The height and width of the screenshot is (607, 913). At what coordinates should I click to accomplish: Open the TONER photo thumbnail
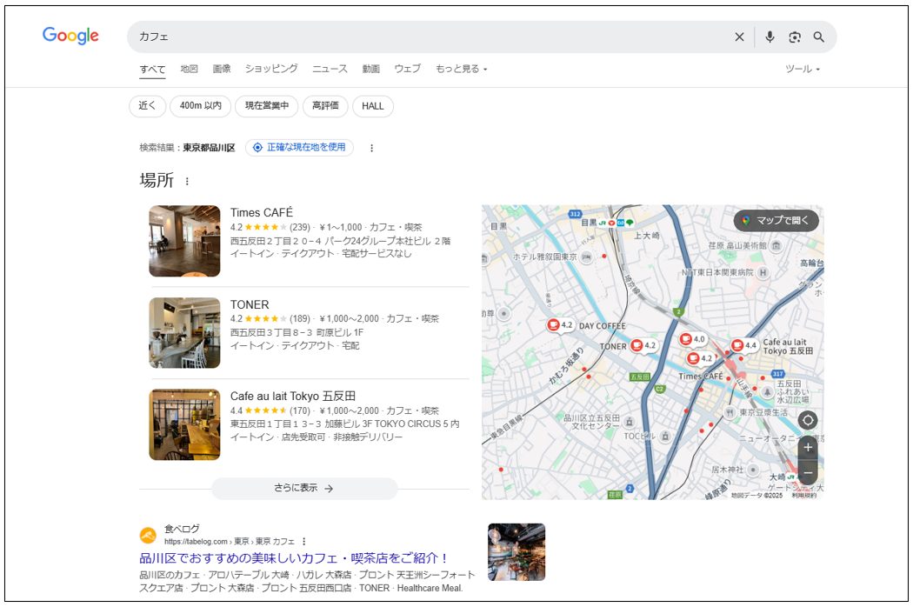pyautogui.click(x=184, y=332)
